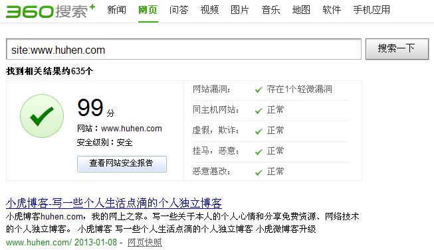Click the 99 分 safety score
The height and width of the screenshot is (250, 434).
pyautogui.click(x=96, y=107)
